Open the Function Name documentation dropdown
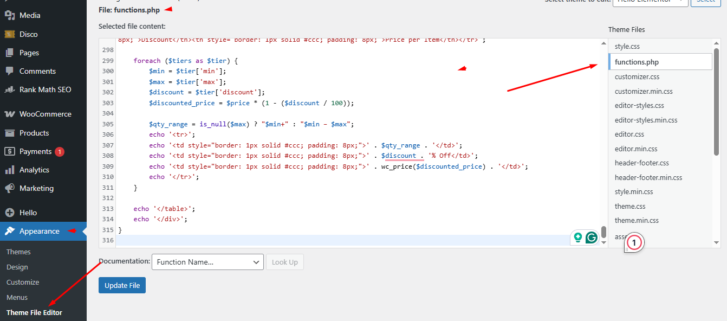Screen dimensions: 727x321 pos(207,262)
